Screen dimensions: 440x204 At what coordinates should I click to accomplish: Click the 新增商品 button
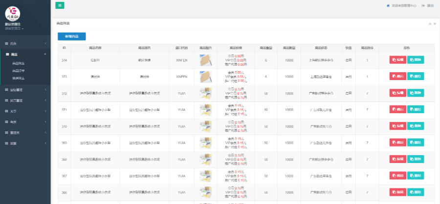pyautogui.click(x=71, y=37)
